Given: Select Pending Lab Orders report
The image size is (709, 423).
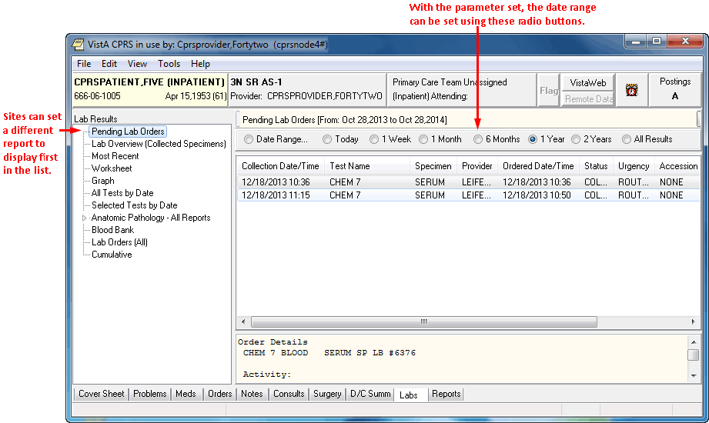Looking at the screenshot, I should tap(128, 132).
